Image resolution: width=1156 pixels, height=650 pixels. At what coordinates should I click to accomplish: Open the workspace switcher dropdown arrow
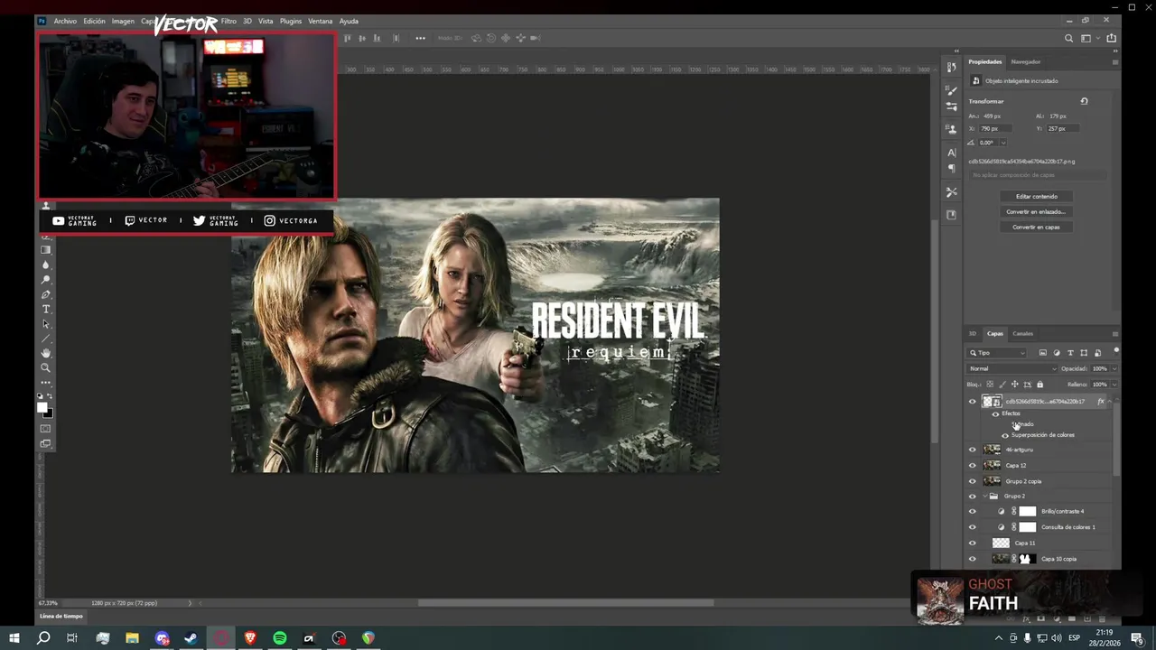(1098, 38)
